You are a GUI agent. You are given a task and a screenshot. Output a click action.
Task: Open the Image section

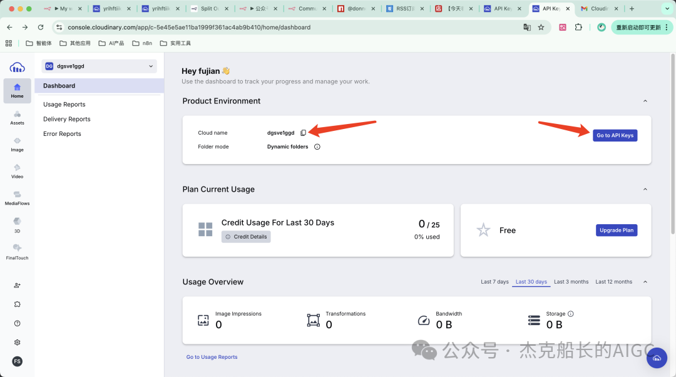(18, 144)
